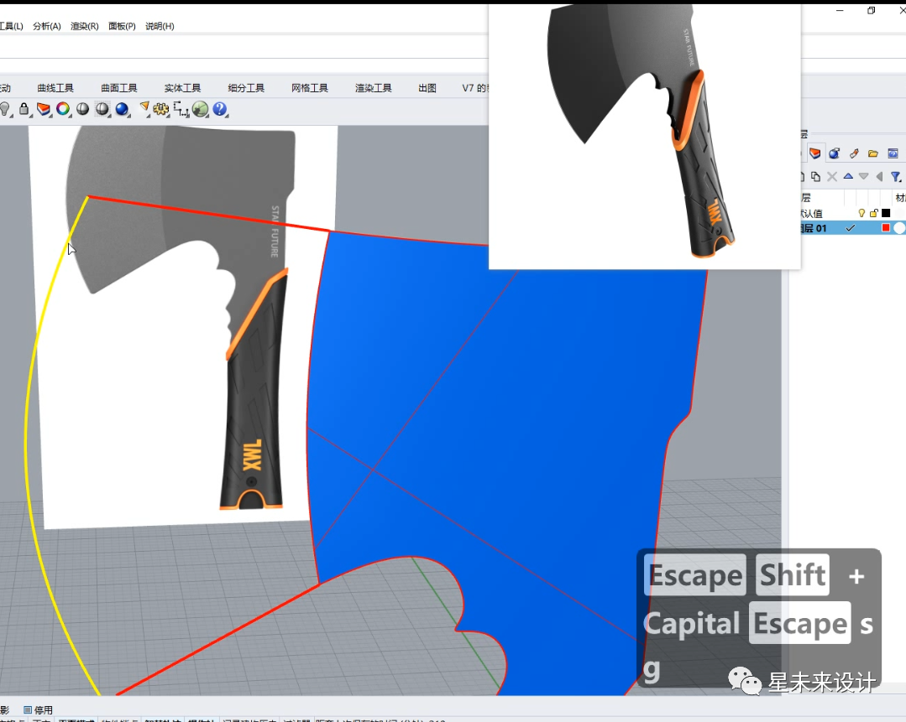Click the edit layers toolbar icon
The image size is (906, 722).
tap(44, 108)
